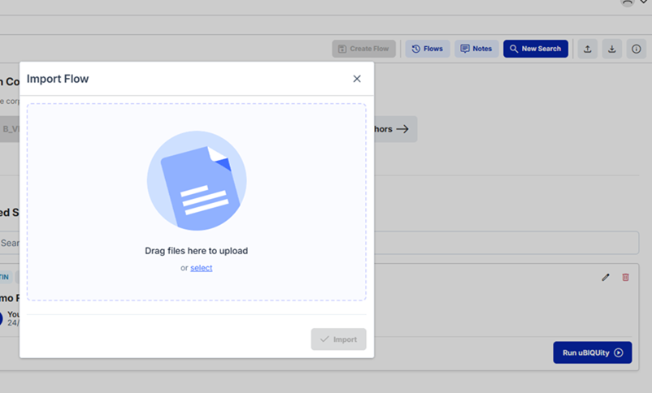Open the Notes panel

[x=476, y=49]
